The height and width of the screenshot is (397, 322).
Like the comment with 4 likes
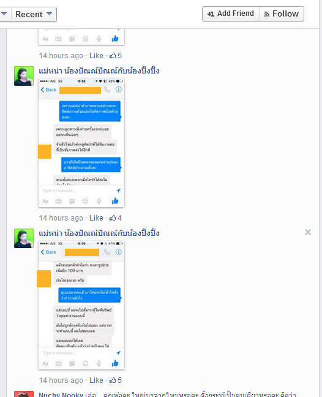click(x=96, y=217)
